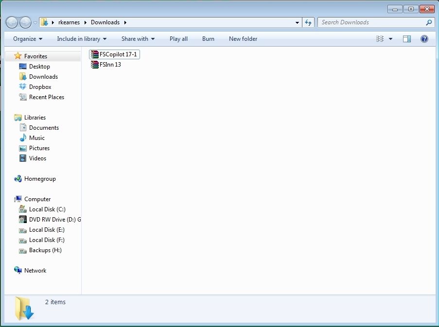Open Help with the question mark icon
This screenshot has width=439, height=327.
click(x=424, y=39)
